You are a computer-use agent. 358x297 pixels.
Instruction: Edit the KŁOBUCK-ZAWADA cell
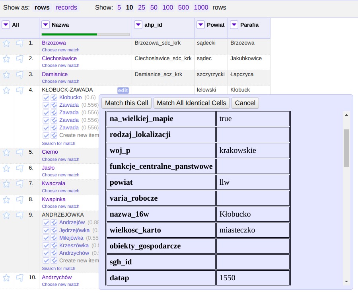[123, 90]
